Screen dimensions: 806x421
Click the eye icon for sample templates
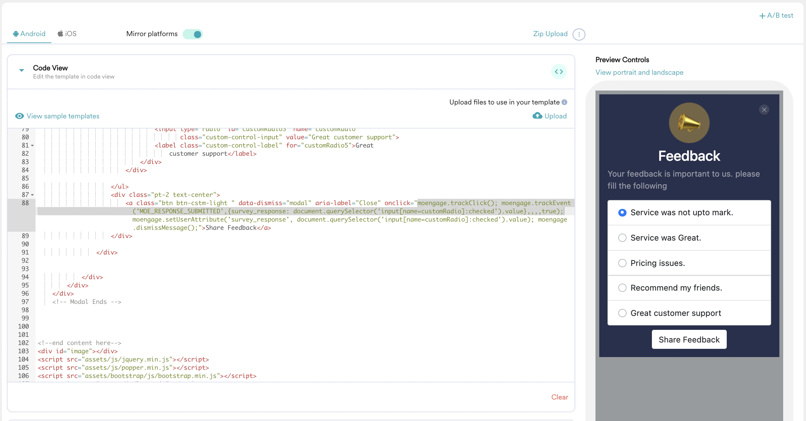(x=19, y=116)
